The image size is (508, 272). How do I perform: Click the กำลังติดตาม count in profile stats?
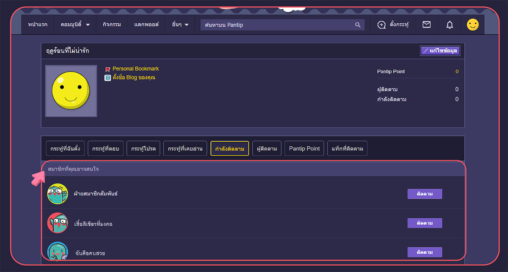(x=457, y=99)
